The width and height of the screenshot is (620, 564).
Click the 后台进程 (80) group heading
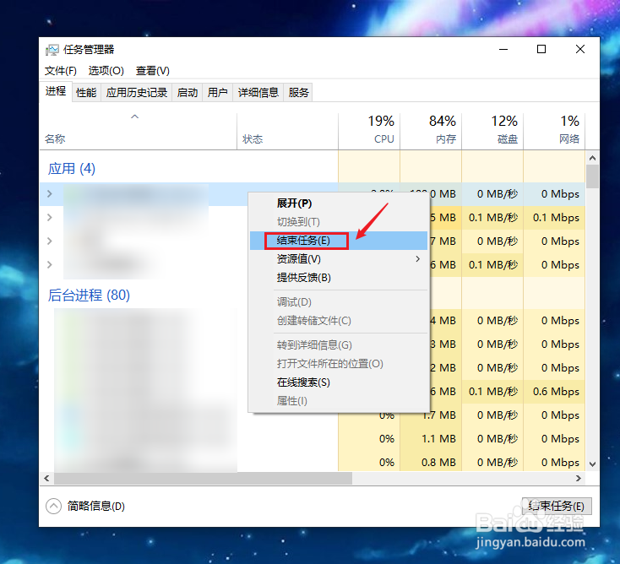[89, 296]
